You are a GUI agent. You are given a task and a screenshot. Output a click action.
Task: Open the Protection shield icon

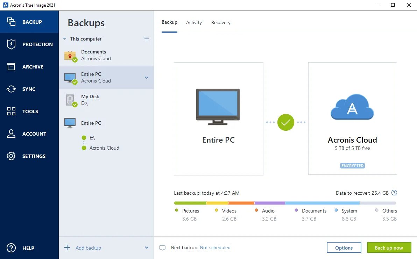(x=11, y=44)
